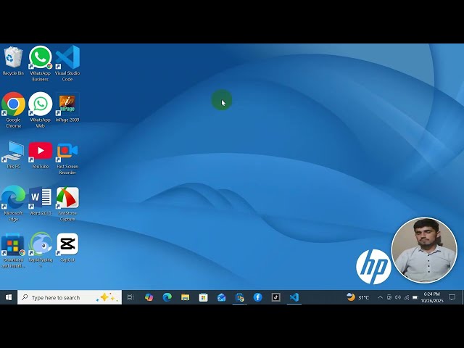Image resolution: width=464 pixels, height=348 pixels.
Task: Select the InPage 2009 desktop shortcut
Action: (x=67, y=107)
